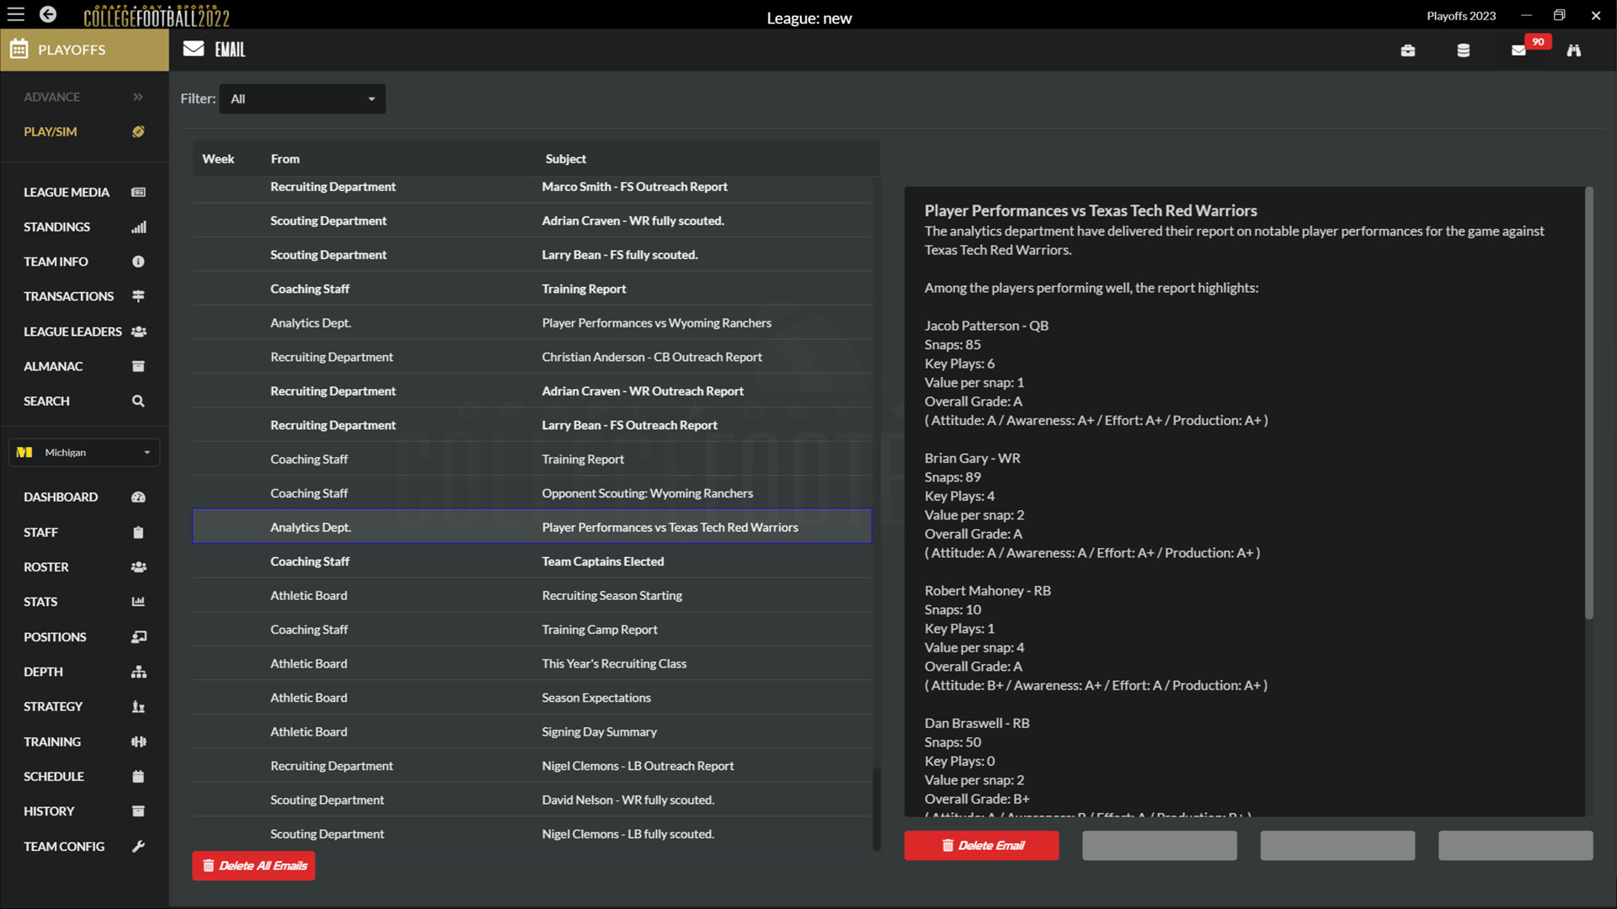
Task: Open the League Leaders section
Action: click(72, 331)
